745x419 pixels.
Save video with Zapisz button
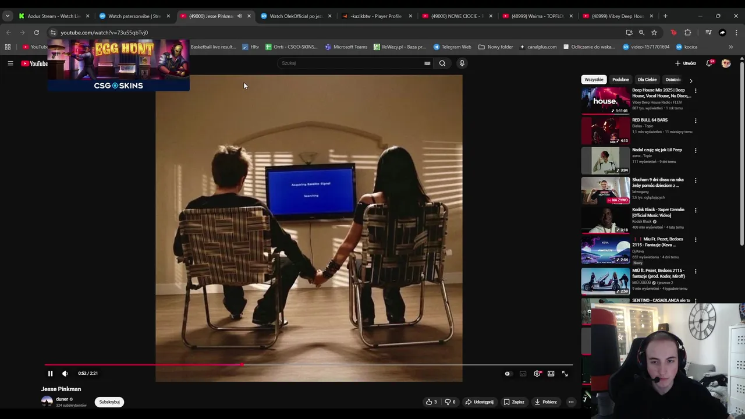pyautogui.click(x=514, y=402)
